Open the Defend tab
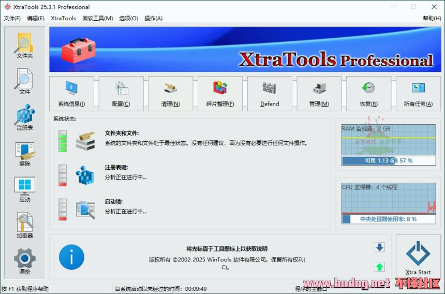Viewport: 445px width, 294px height. click(270, 94)
